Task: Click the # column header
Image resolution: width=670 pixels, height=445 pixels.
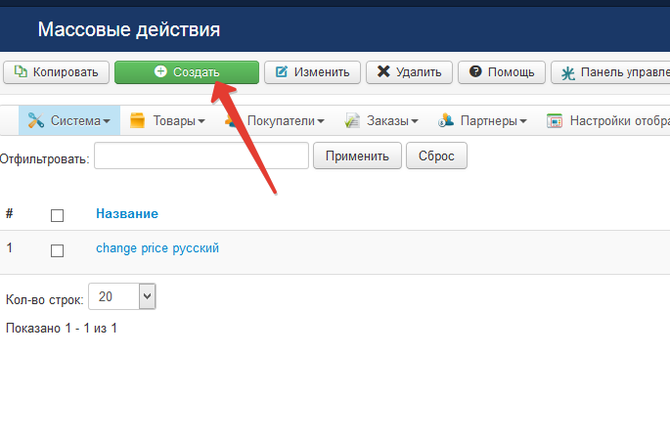Action: (10, 213)
